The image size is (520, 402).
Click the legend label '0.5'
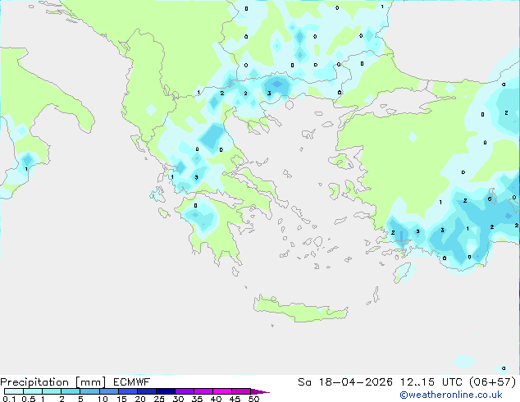point(29,399)
